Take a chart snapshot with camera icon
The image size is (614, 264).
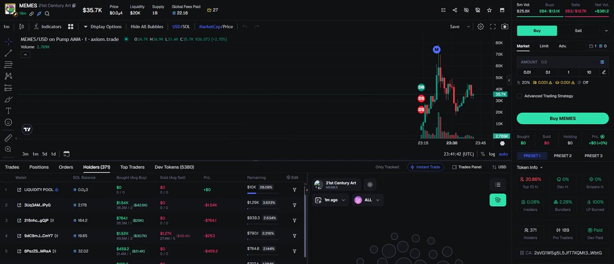click(505, 27)
